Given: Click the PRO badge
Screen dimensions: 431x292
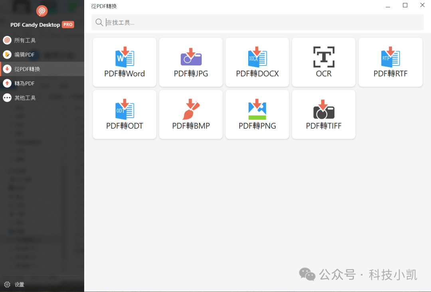Looking at the screenshot, I should 68,24.
